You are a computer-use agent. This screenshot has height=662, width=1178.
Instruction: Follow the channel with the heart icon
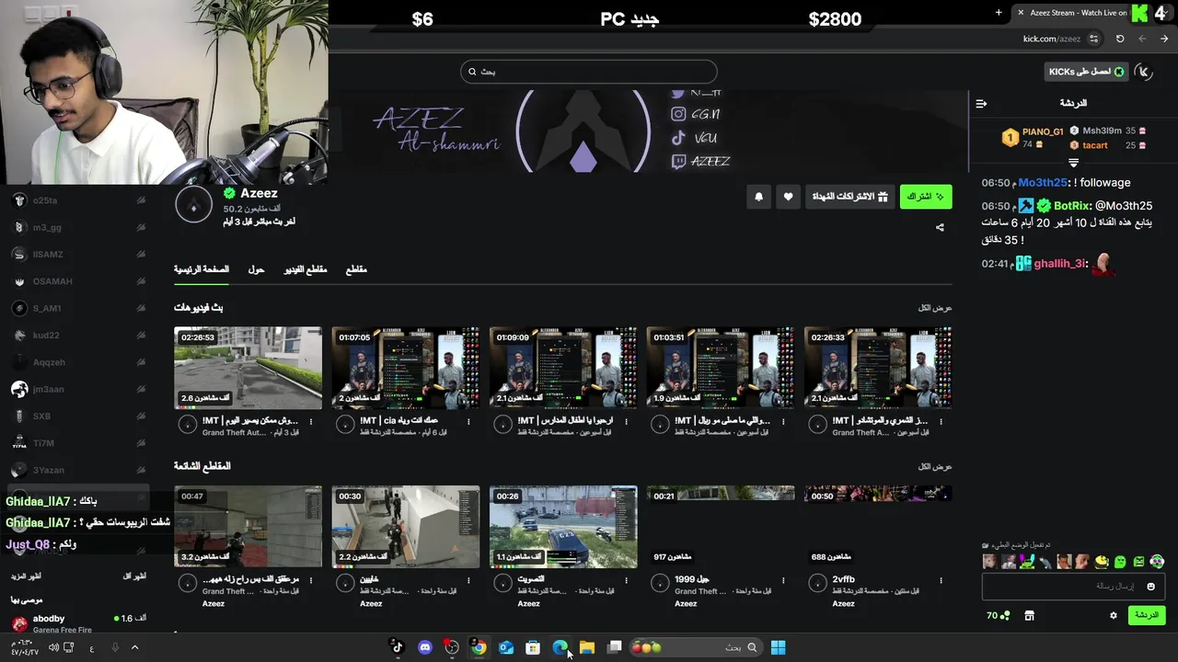coord(788,196)
